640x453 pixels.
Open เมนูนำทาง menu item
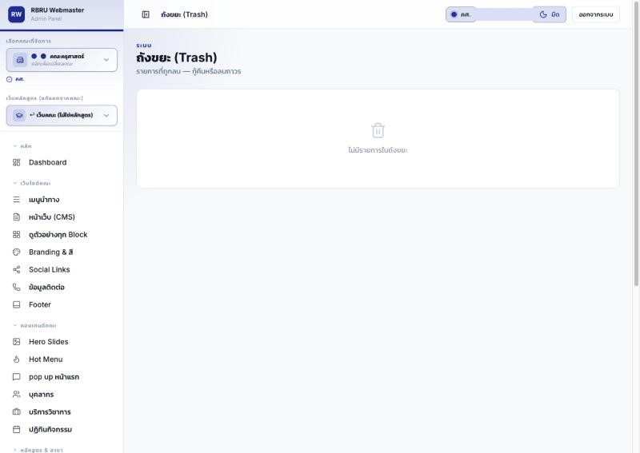click(x=62, y=200)
